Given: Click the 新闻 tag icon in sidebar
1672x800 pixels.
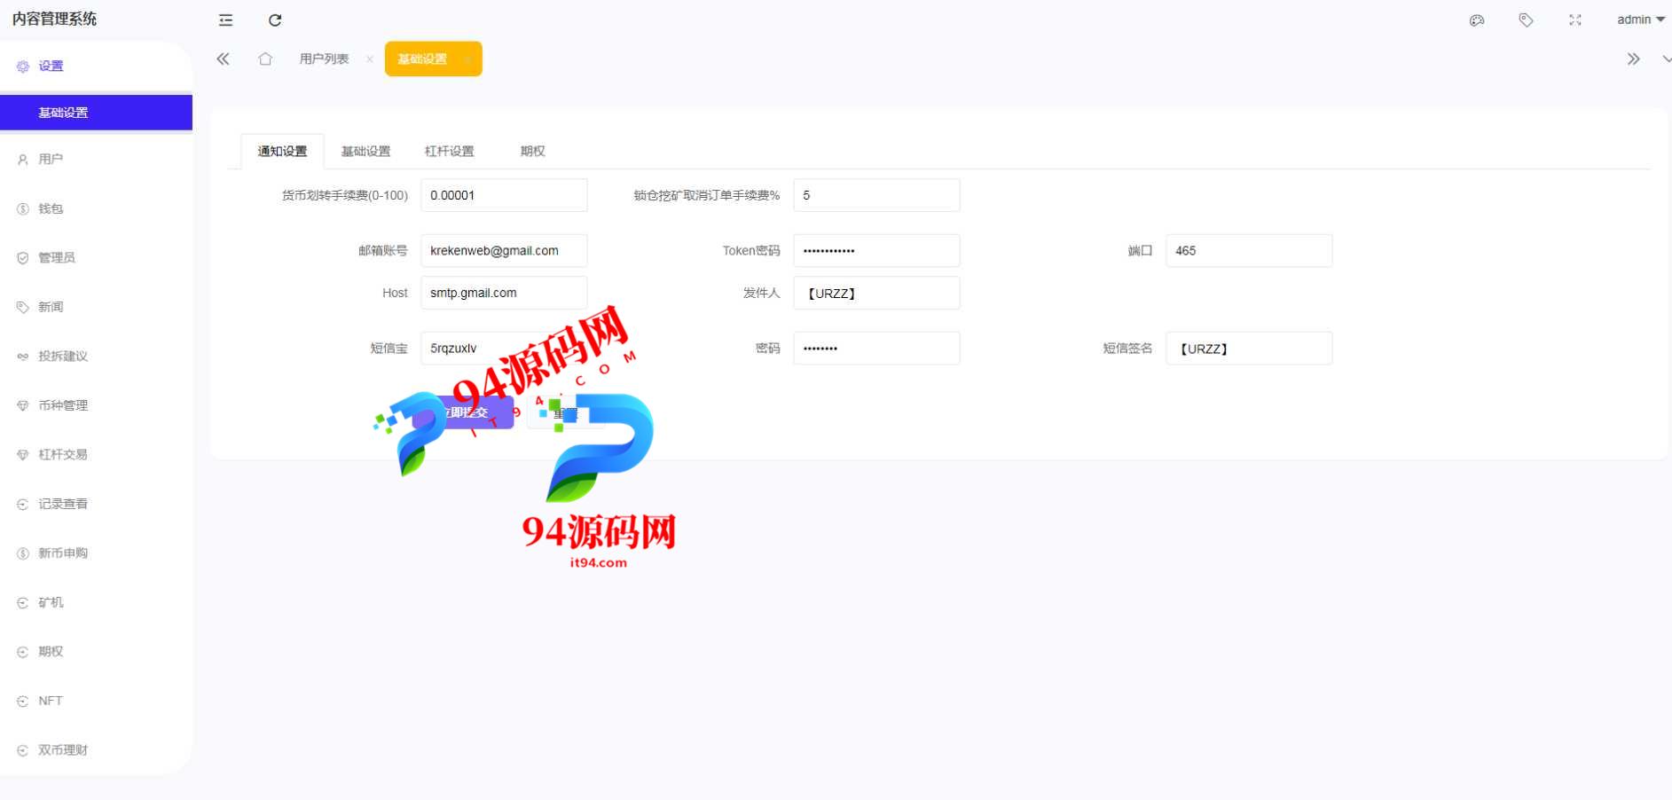Looking at the screenshot, I should click(23, 308).
